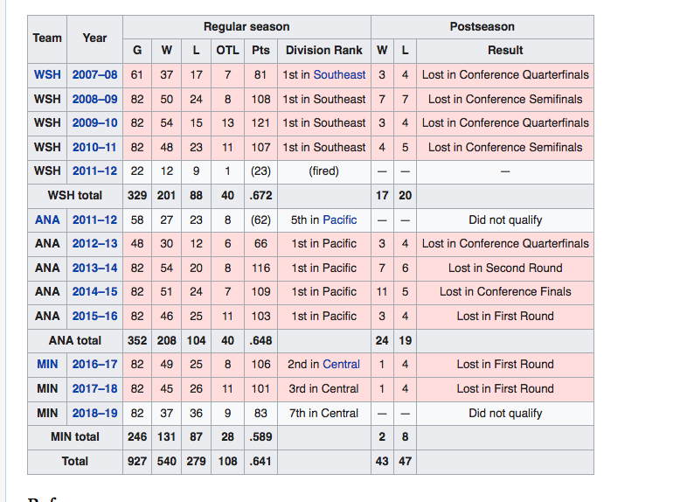
Task: Open the WSH team link
Action: tap(47, 75)
